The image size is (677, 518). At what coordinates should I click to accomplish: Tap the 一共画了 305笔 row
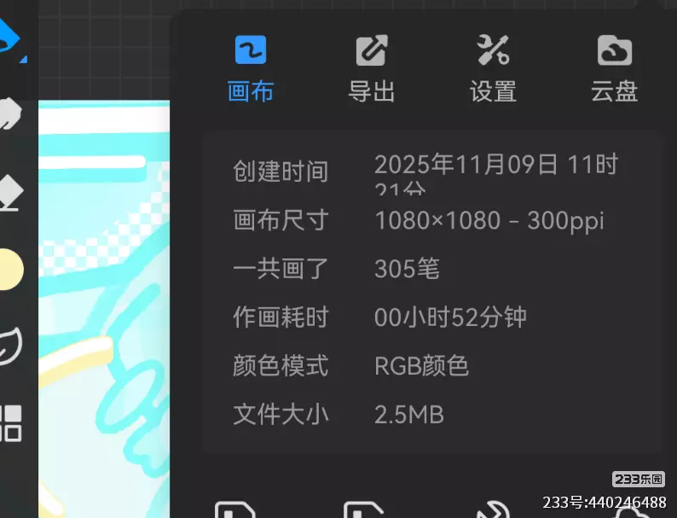[x=336, y=269]
